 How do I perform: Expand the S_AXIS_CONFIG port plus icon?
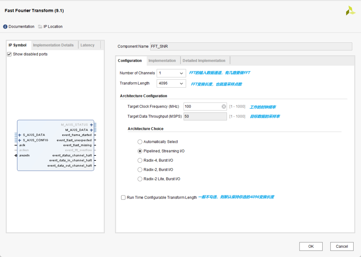click(20, 140)
